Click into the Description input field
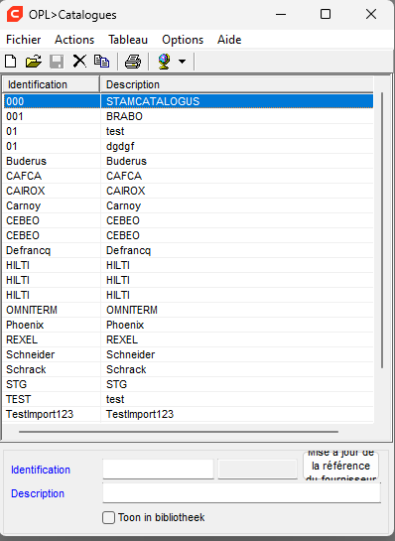395x541 pixels. pyautogui.click(x=242, y=492)
